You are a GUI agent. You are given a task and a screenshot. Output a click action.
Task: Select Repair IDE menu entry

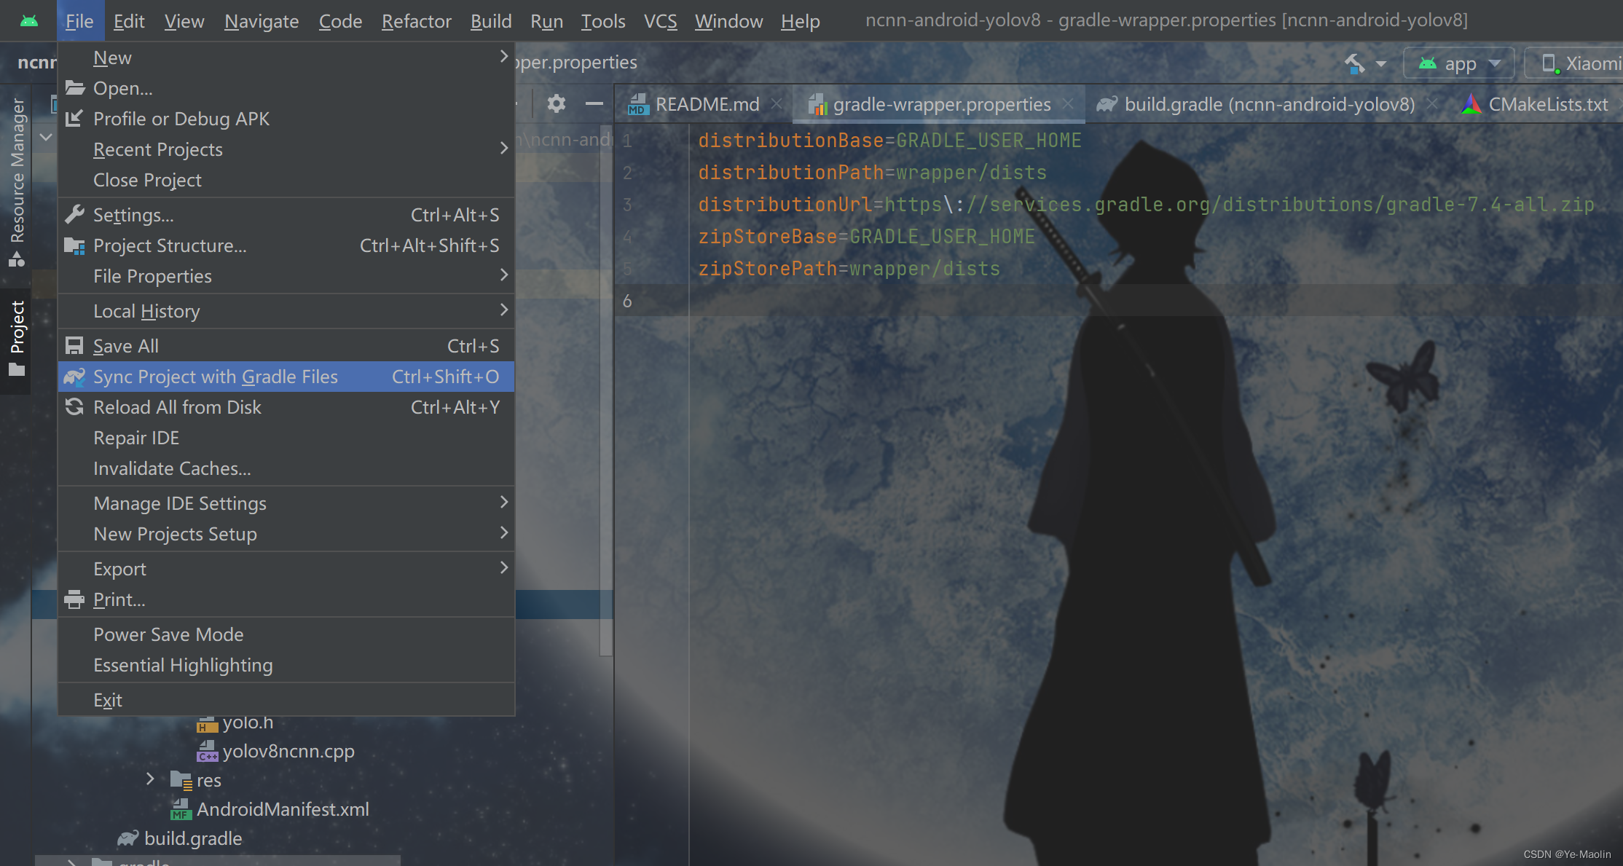[x=286, y=438]
